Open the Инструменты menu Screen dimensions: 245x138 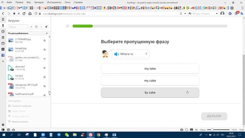point(54,2)
